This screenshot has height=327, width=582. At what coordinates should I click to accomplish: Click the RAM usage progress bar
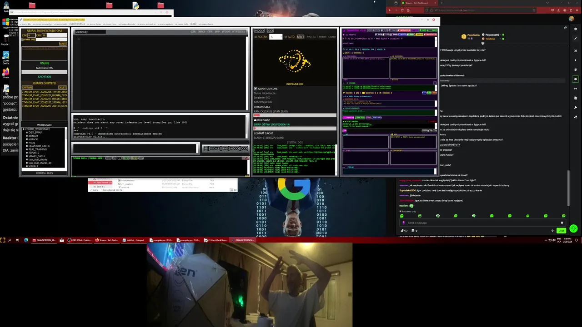point(295,115)
